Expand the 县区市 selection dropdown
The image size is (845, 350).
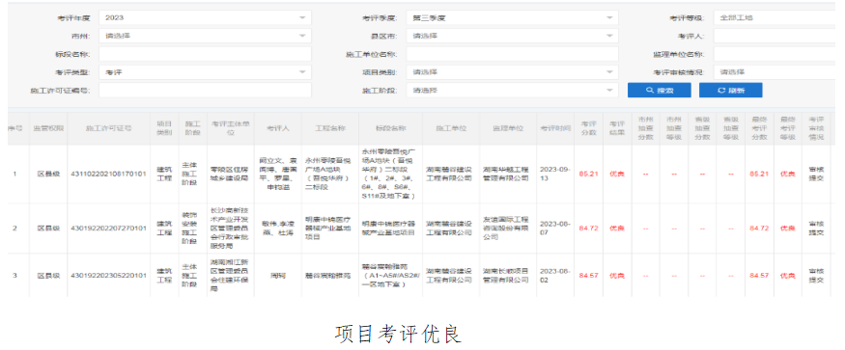(512, 36)
